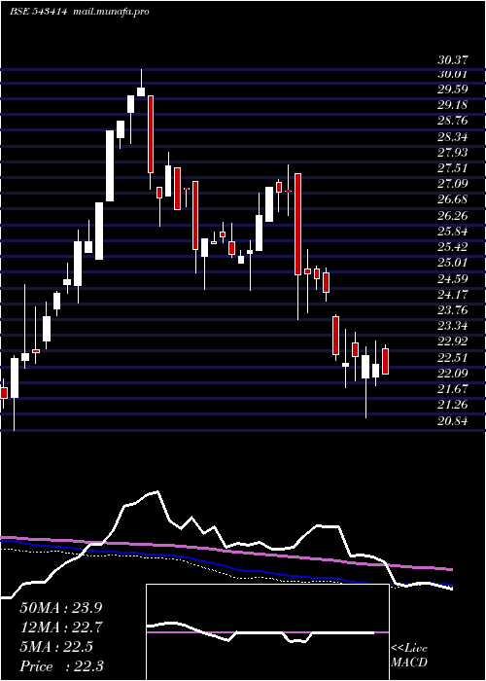Click the 25.42 price axis label
This screenshot has height=681, width=486.
pos(452,247)
